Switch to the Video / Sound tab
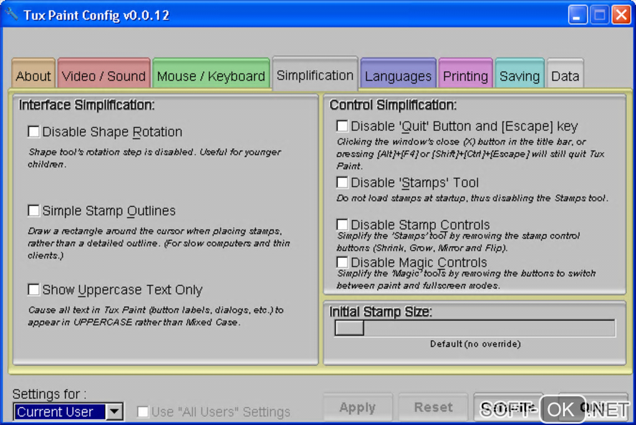Image resolution: width=636 pixels, height=425 pixels. point(104,74)
